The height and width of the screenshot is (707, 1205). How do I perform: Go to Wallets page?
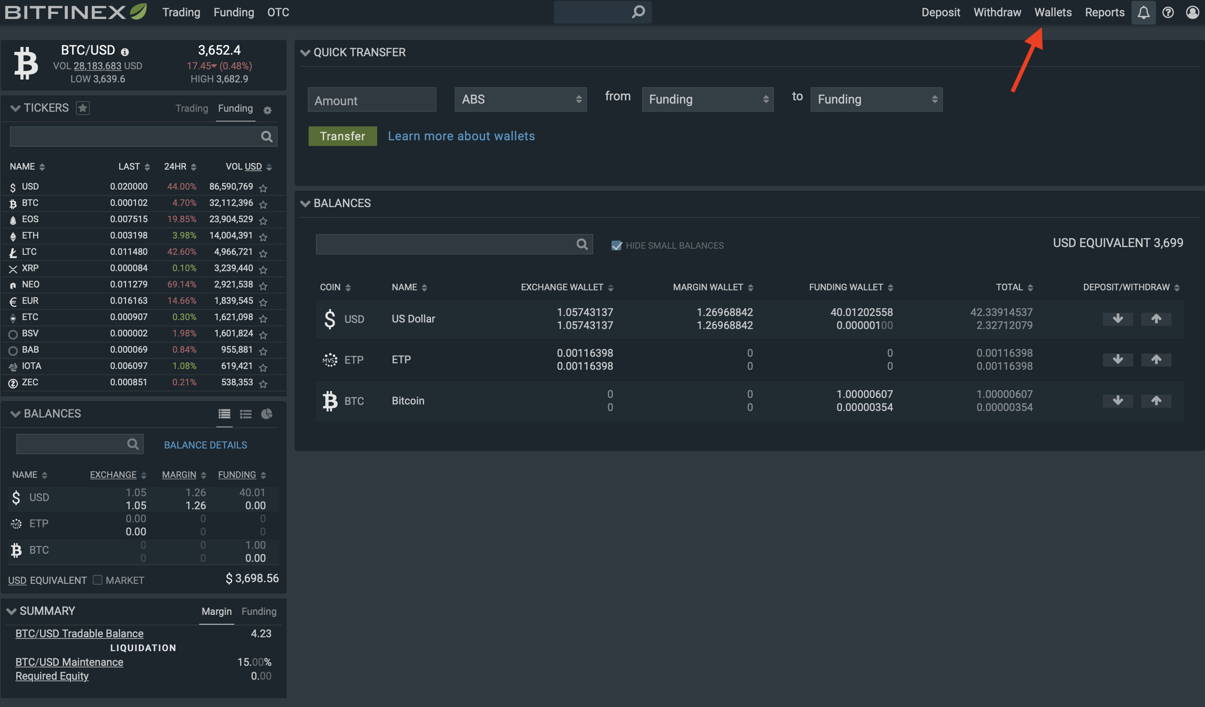click(x=1053, y=12)
